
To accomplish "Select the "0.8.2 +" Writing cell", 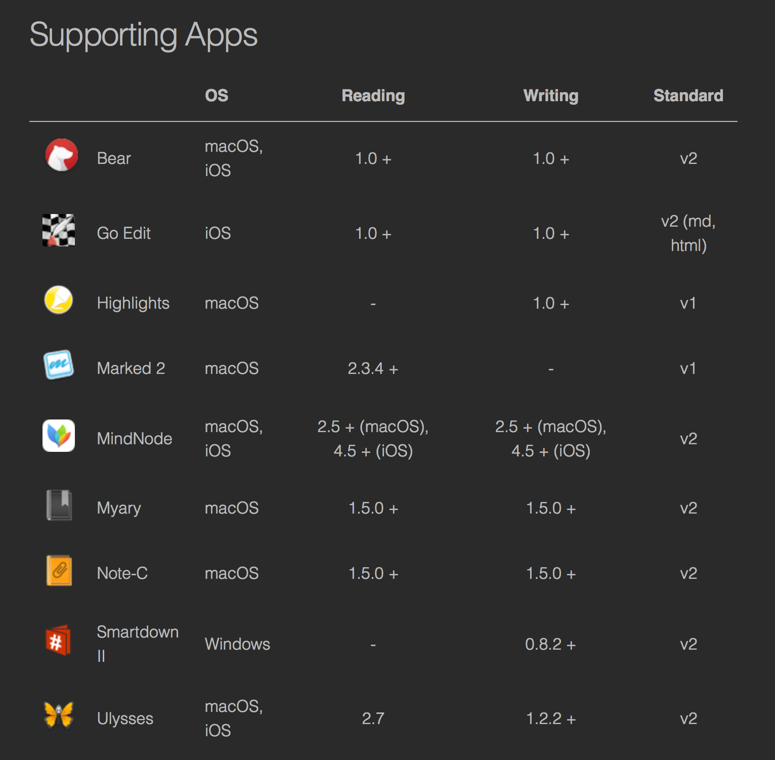I will (551, 645).
